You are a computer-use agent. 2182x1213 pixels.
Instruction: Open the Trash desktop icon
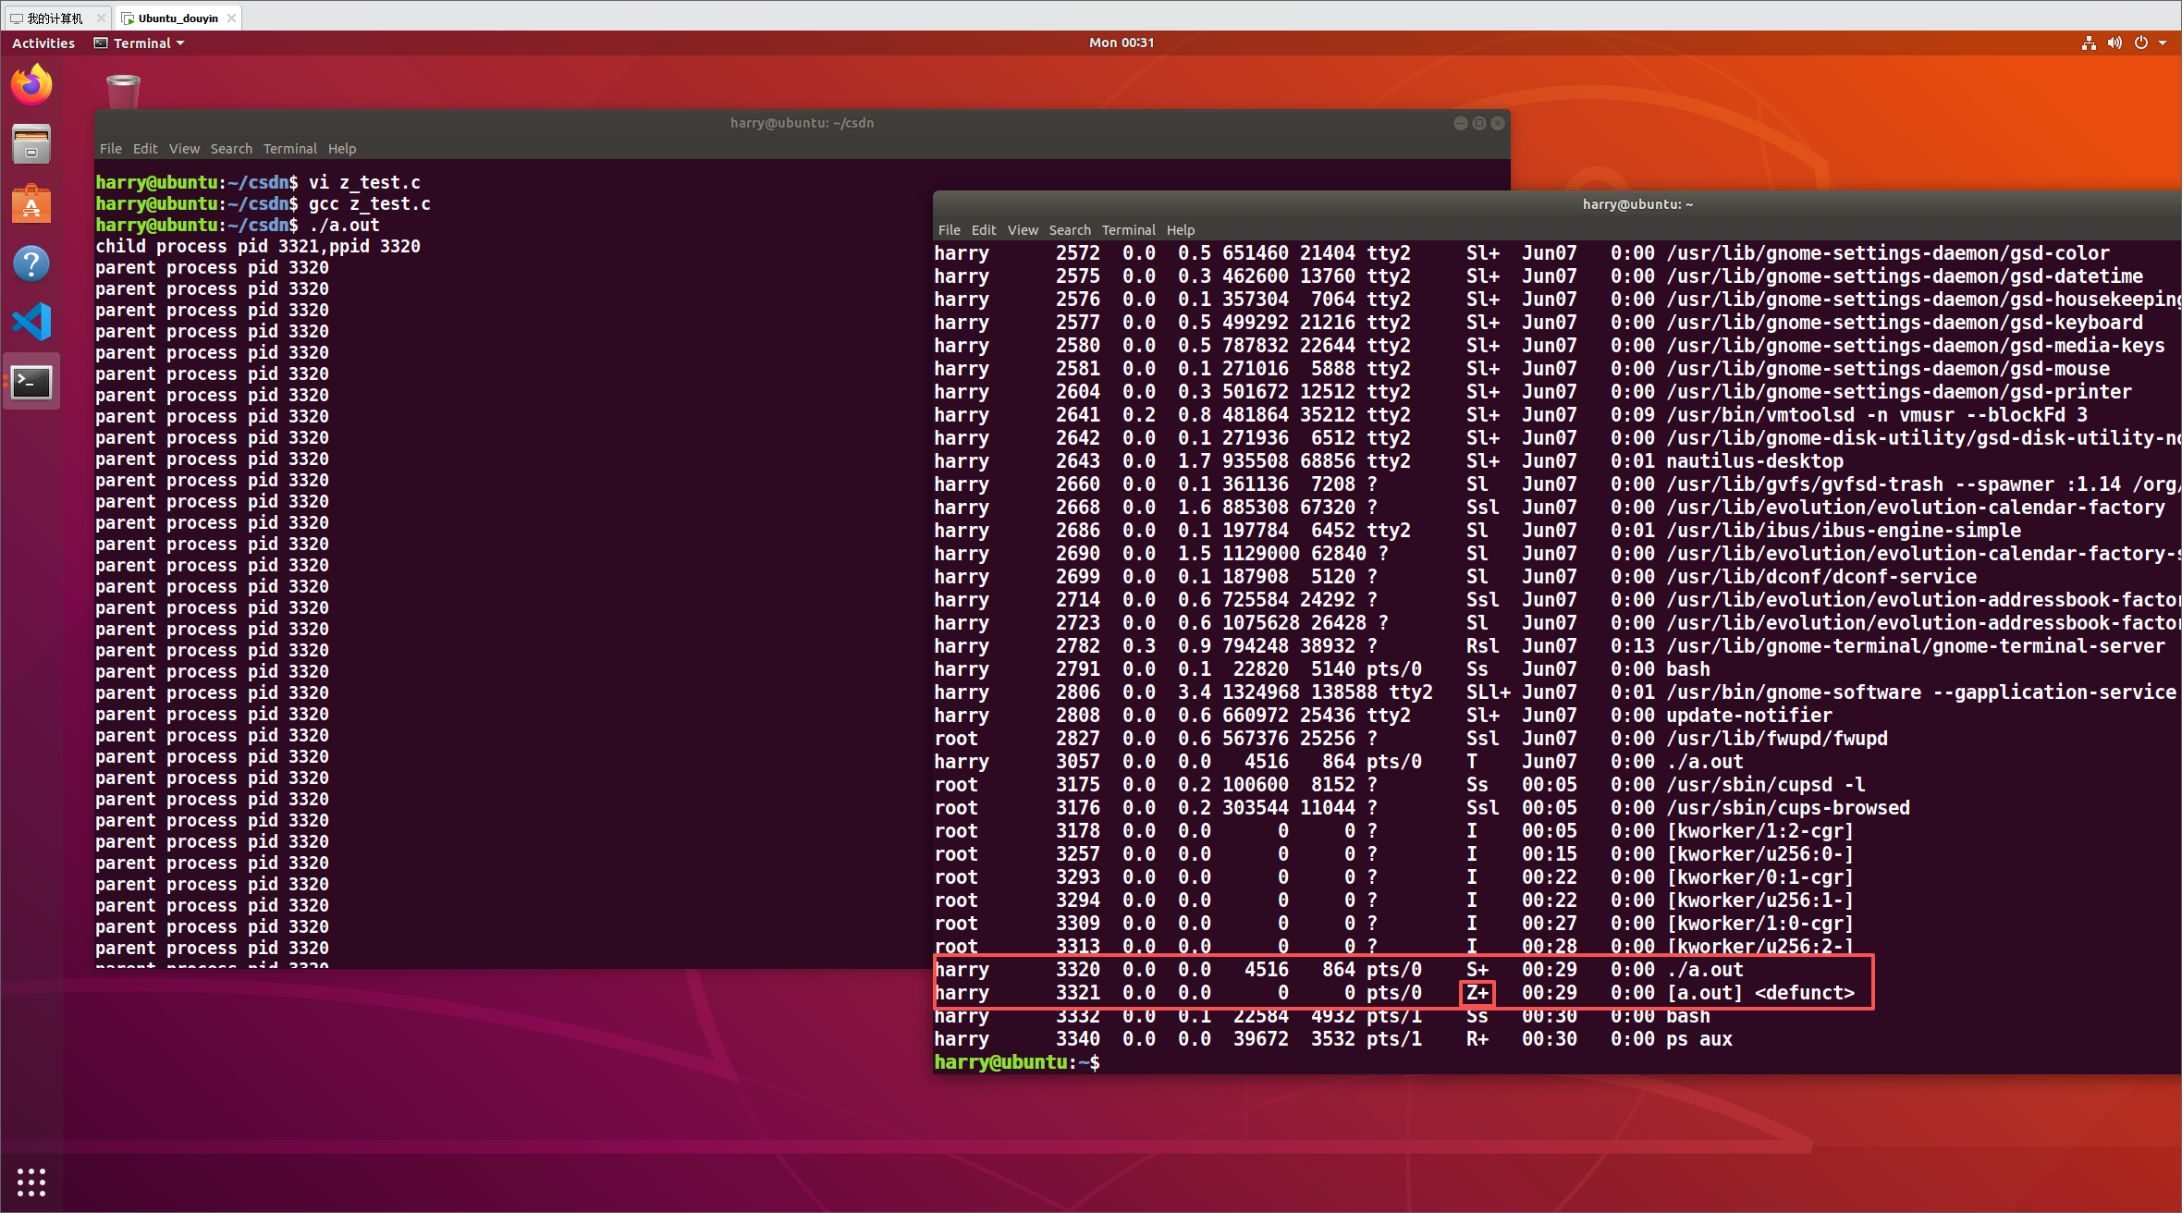coord(123,91)
